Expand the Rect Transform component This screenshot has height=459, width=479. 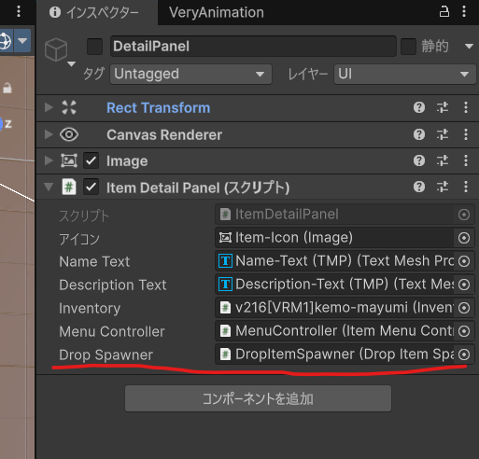click(x=49, y=107)
